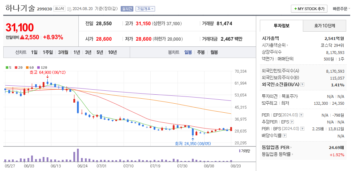Click the MY STOCK 추가 button
The width and height of the screenshot is (352, 171).
click(x=309, y=9)
